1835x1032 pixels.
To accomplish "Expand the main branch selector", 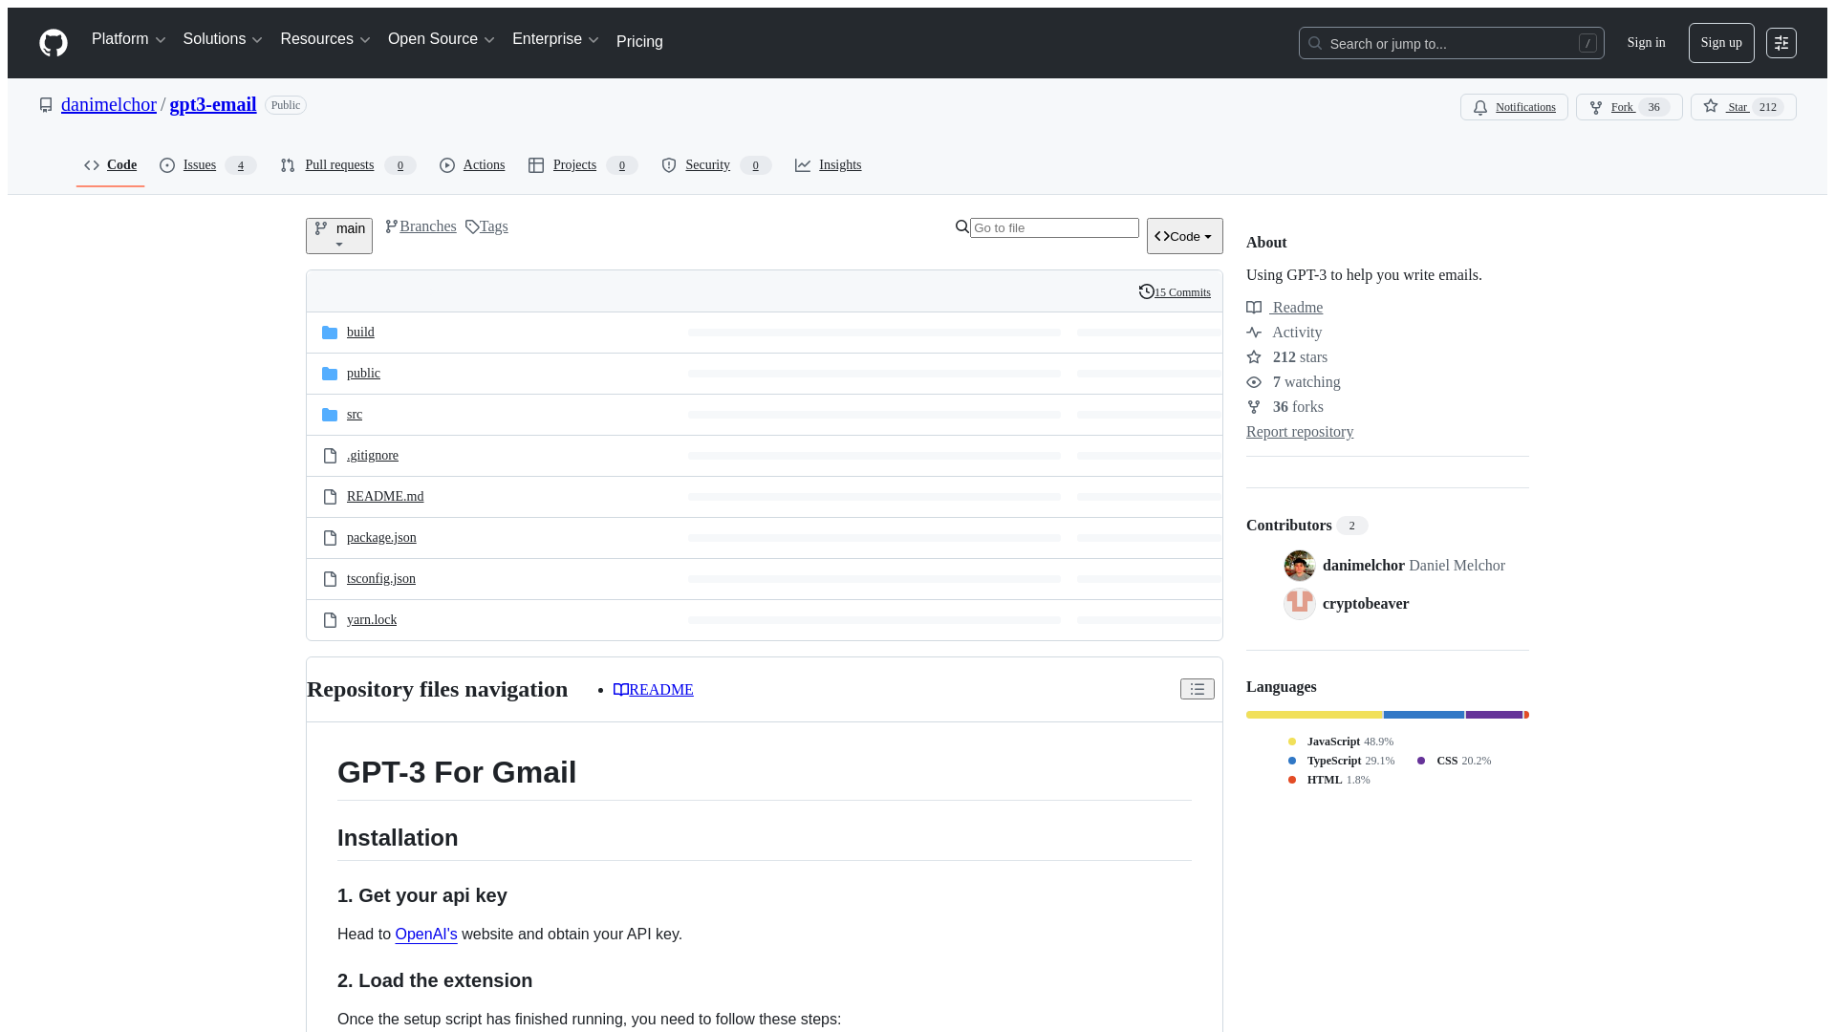I will tap(339, 235).
